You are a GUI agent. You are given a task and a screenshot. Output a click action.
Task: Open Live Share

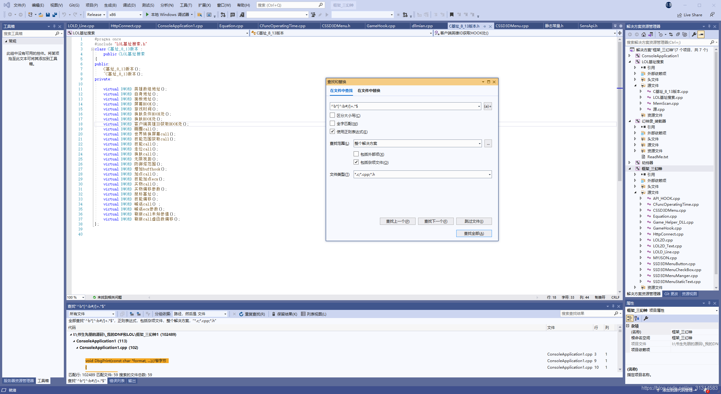[x=690, y=15]
